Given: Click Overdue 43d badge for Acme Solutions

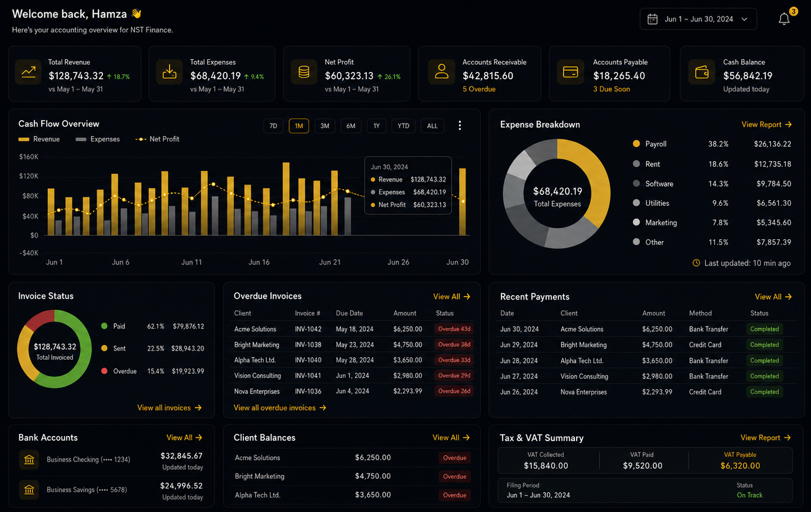Looking at the screenshot, I should (x=454, y=329).
